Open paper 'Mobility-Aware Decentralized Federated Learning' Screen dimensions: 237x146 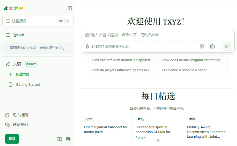pyautogui.click(x=206, y=132)
